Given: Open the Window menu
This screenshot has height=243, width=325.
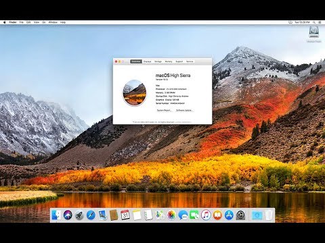Looking at the screenshot, I should click(53, 22).
